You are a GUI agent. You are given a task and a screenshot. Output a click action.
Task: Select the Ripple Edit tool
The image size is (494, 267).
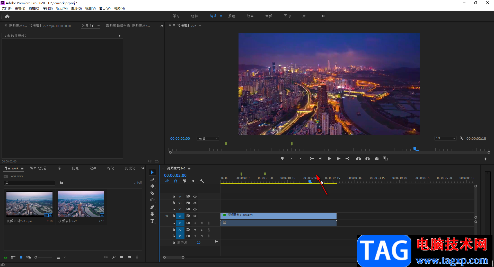(152, 186)
